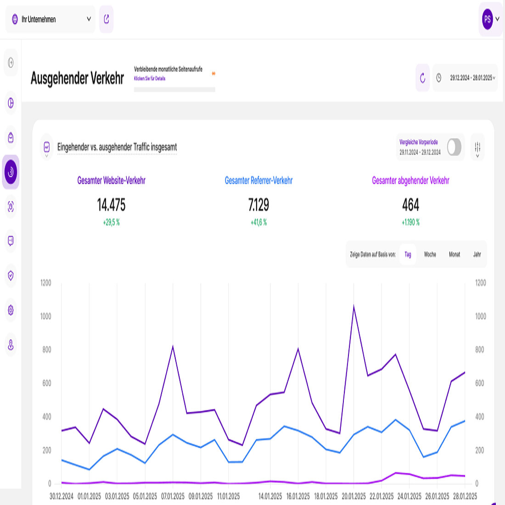This screenshot has height=505, width=505.
Task: Switch chart data basis to Woche
Action: point(430,254)
